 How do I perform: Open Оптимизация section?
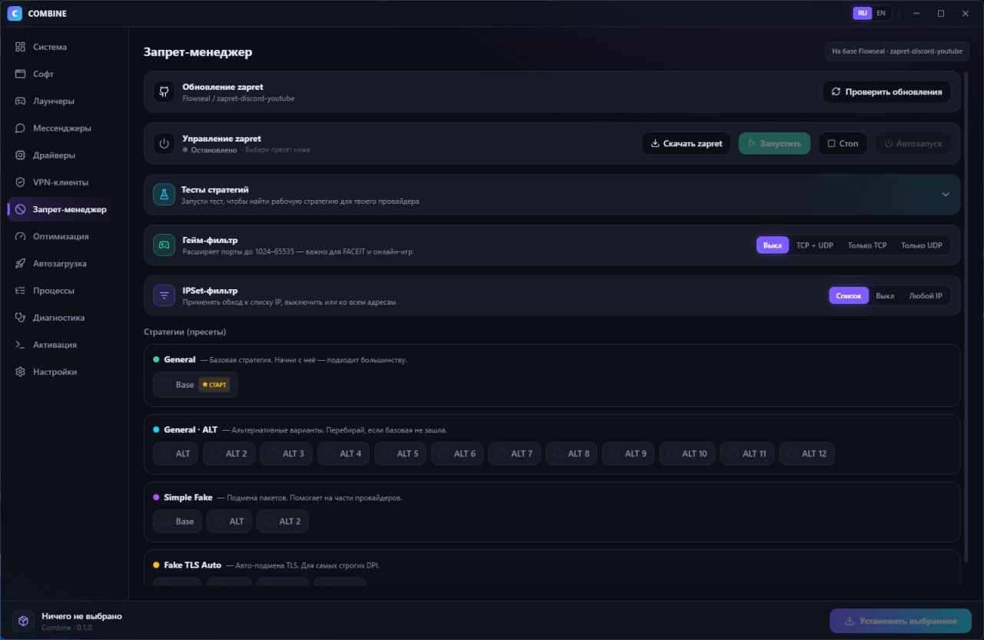64,236
